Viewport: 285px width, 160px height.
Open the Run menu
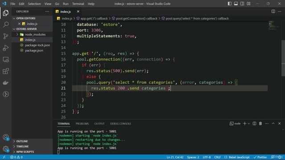tap(65, 4)
